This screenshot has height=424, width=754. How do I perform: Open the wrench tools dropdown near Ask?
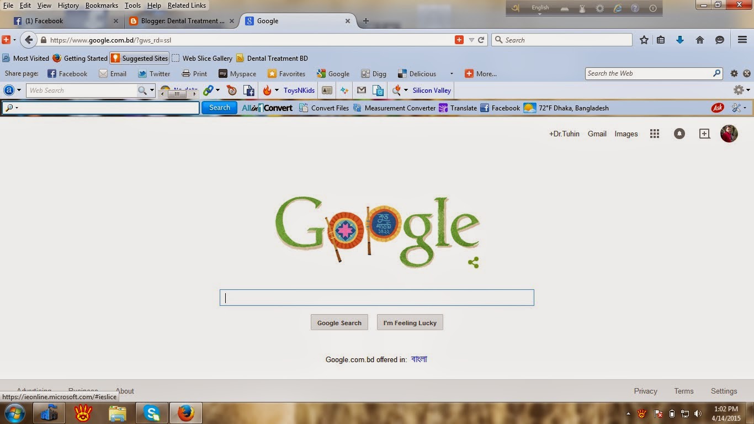click(739, 108)
